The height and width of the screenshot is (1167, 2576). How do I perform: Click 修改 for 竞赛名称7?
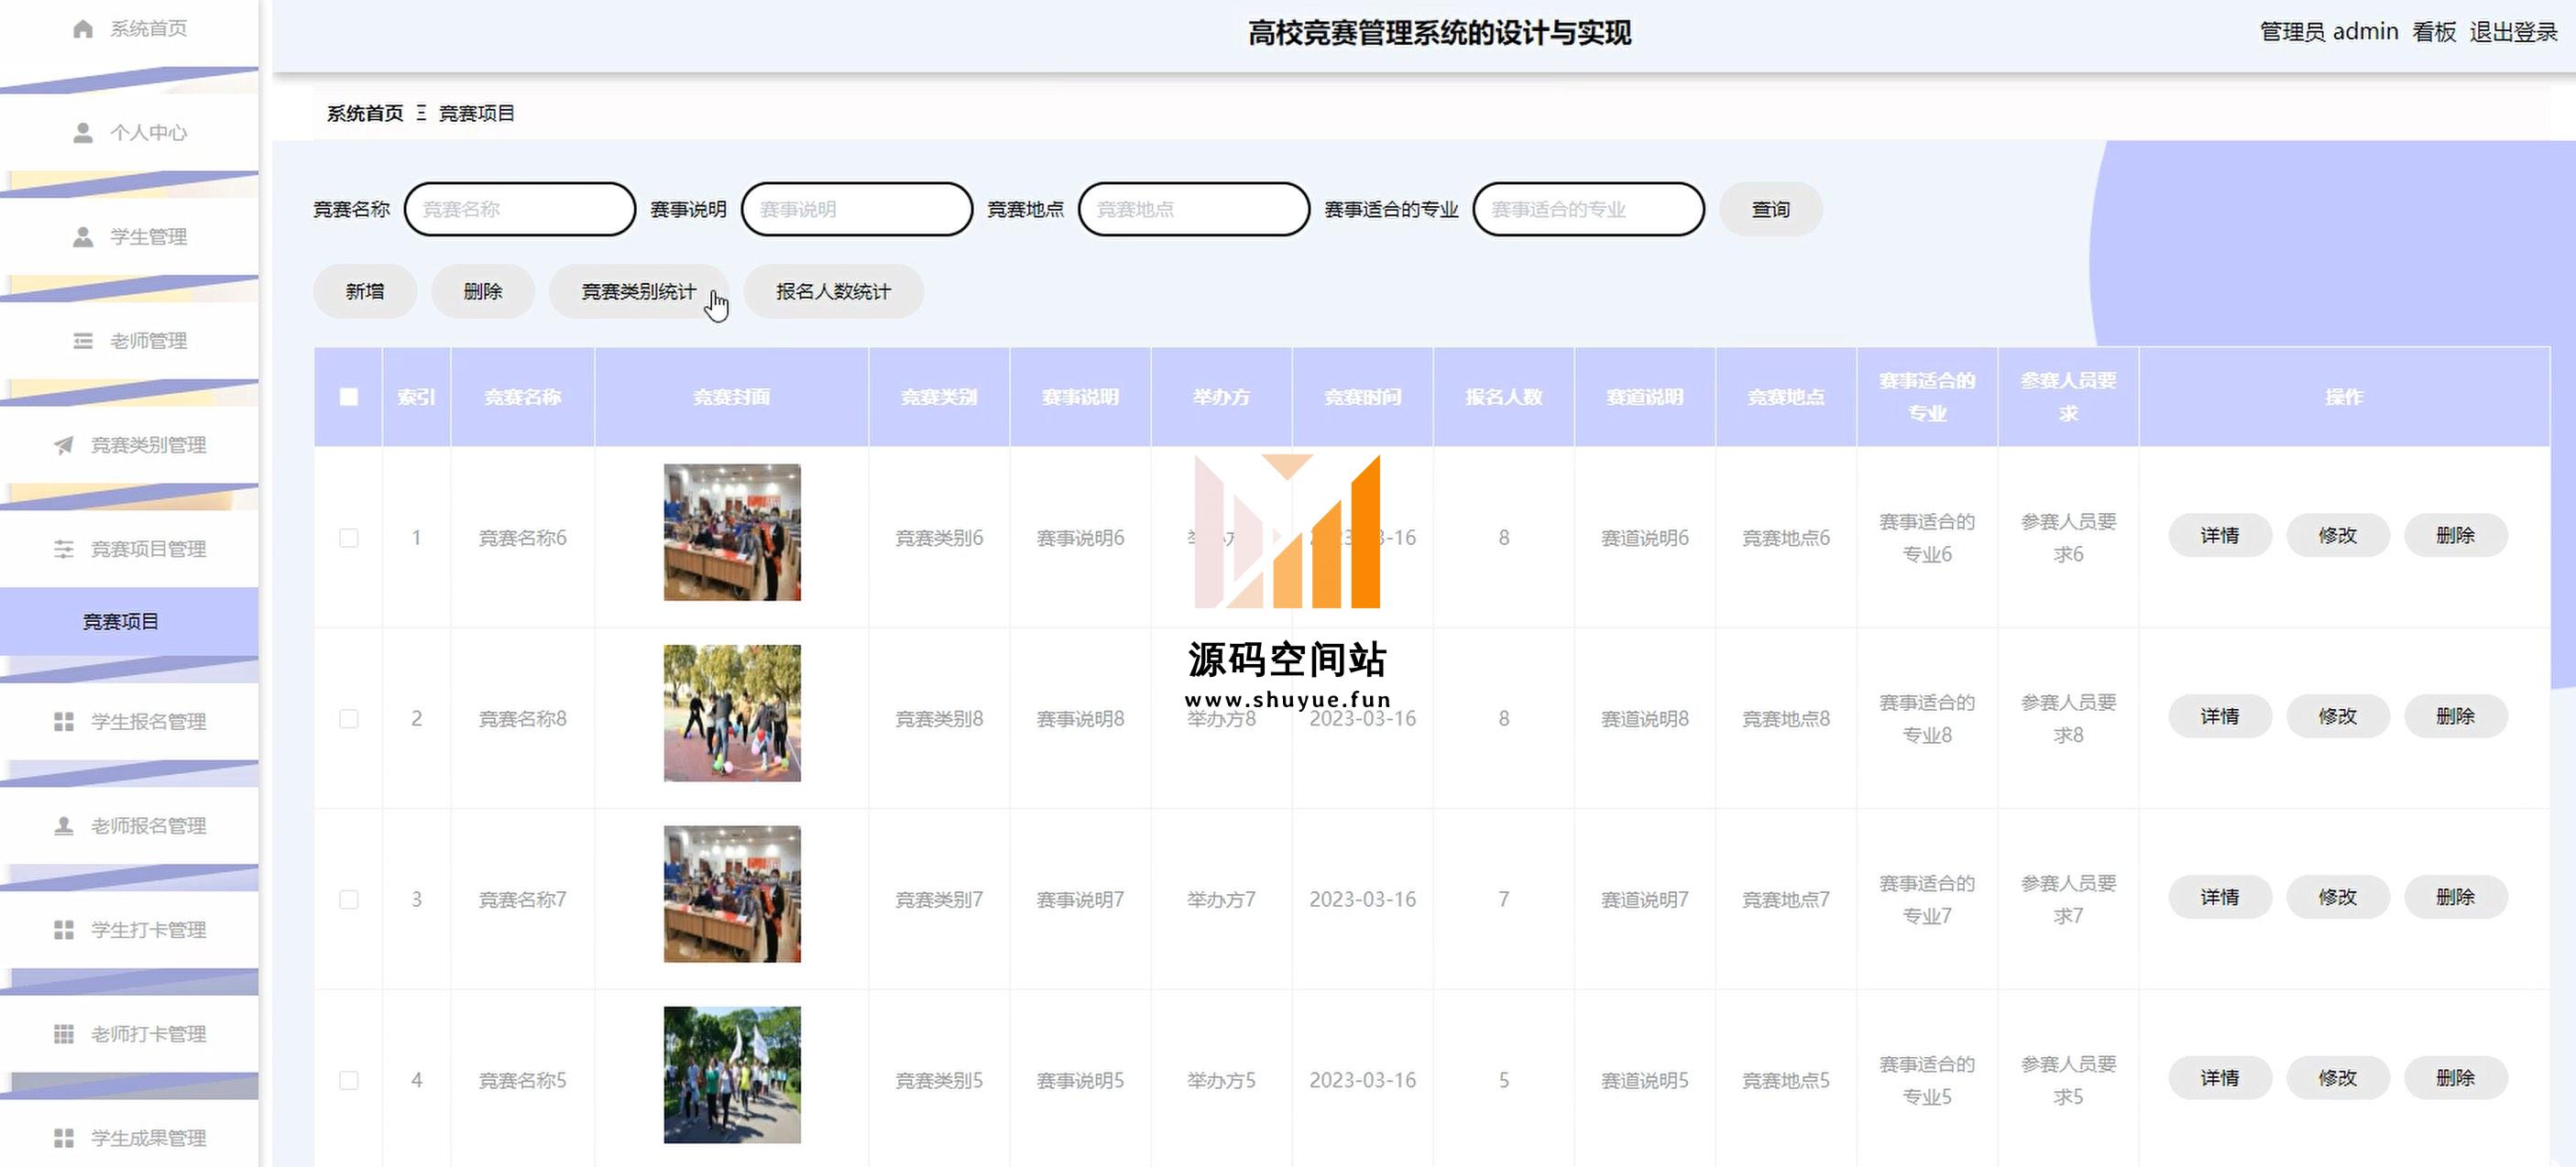click(x=2338, y=897)
